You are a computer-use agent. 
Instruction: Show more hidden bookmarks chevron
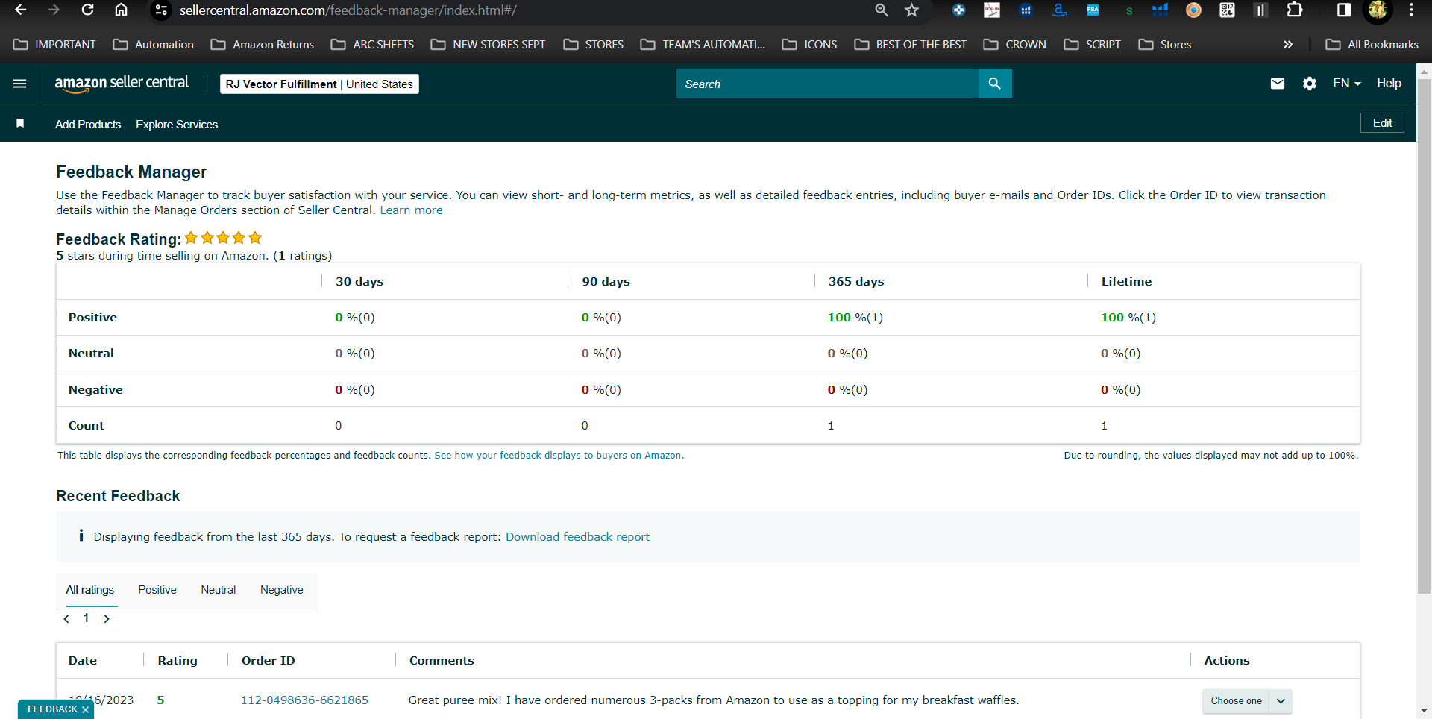click(1288, 45)
